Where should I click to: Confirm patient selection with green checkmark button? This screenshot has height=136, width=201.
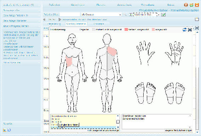click(x=163, y=15)
